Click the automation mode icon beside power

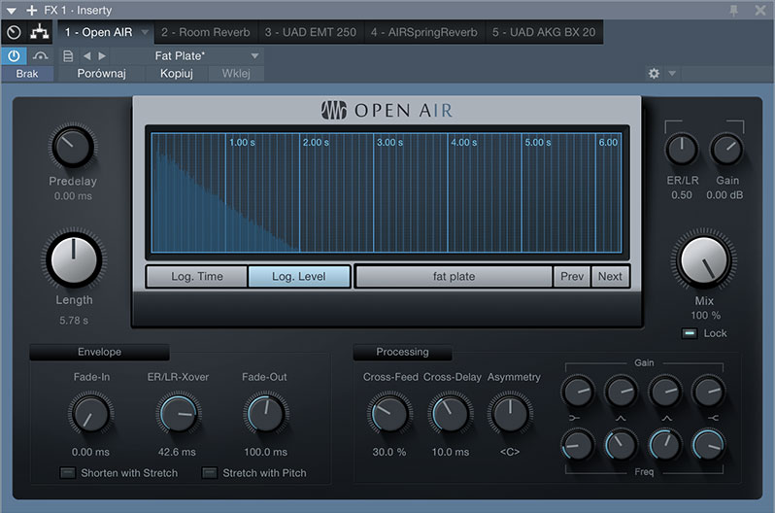tap(40, 56)
